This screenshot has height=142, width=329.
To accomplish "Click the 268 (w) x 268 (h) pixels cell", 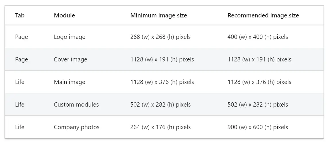I will click(160, 37).
